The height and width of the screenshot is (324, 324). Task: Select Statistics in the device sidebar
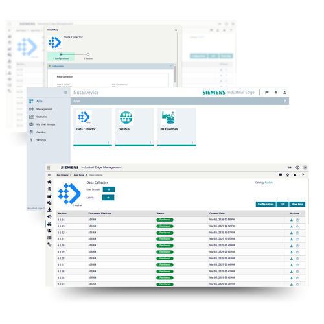pos(38,117)
